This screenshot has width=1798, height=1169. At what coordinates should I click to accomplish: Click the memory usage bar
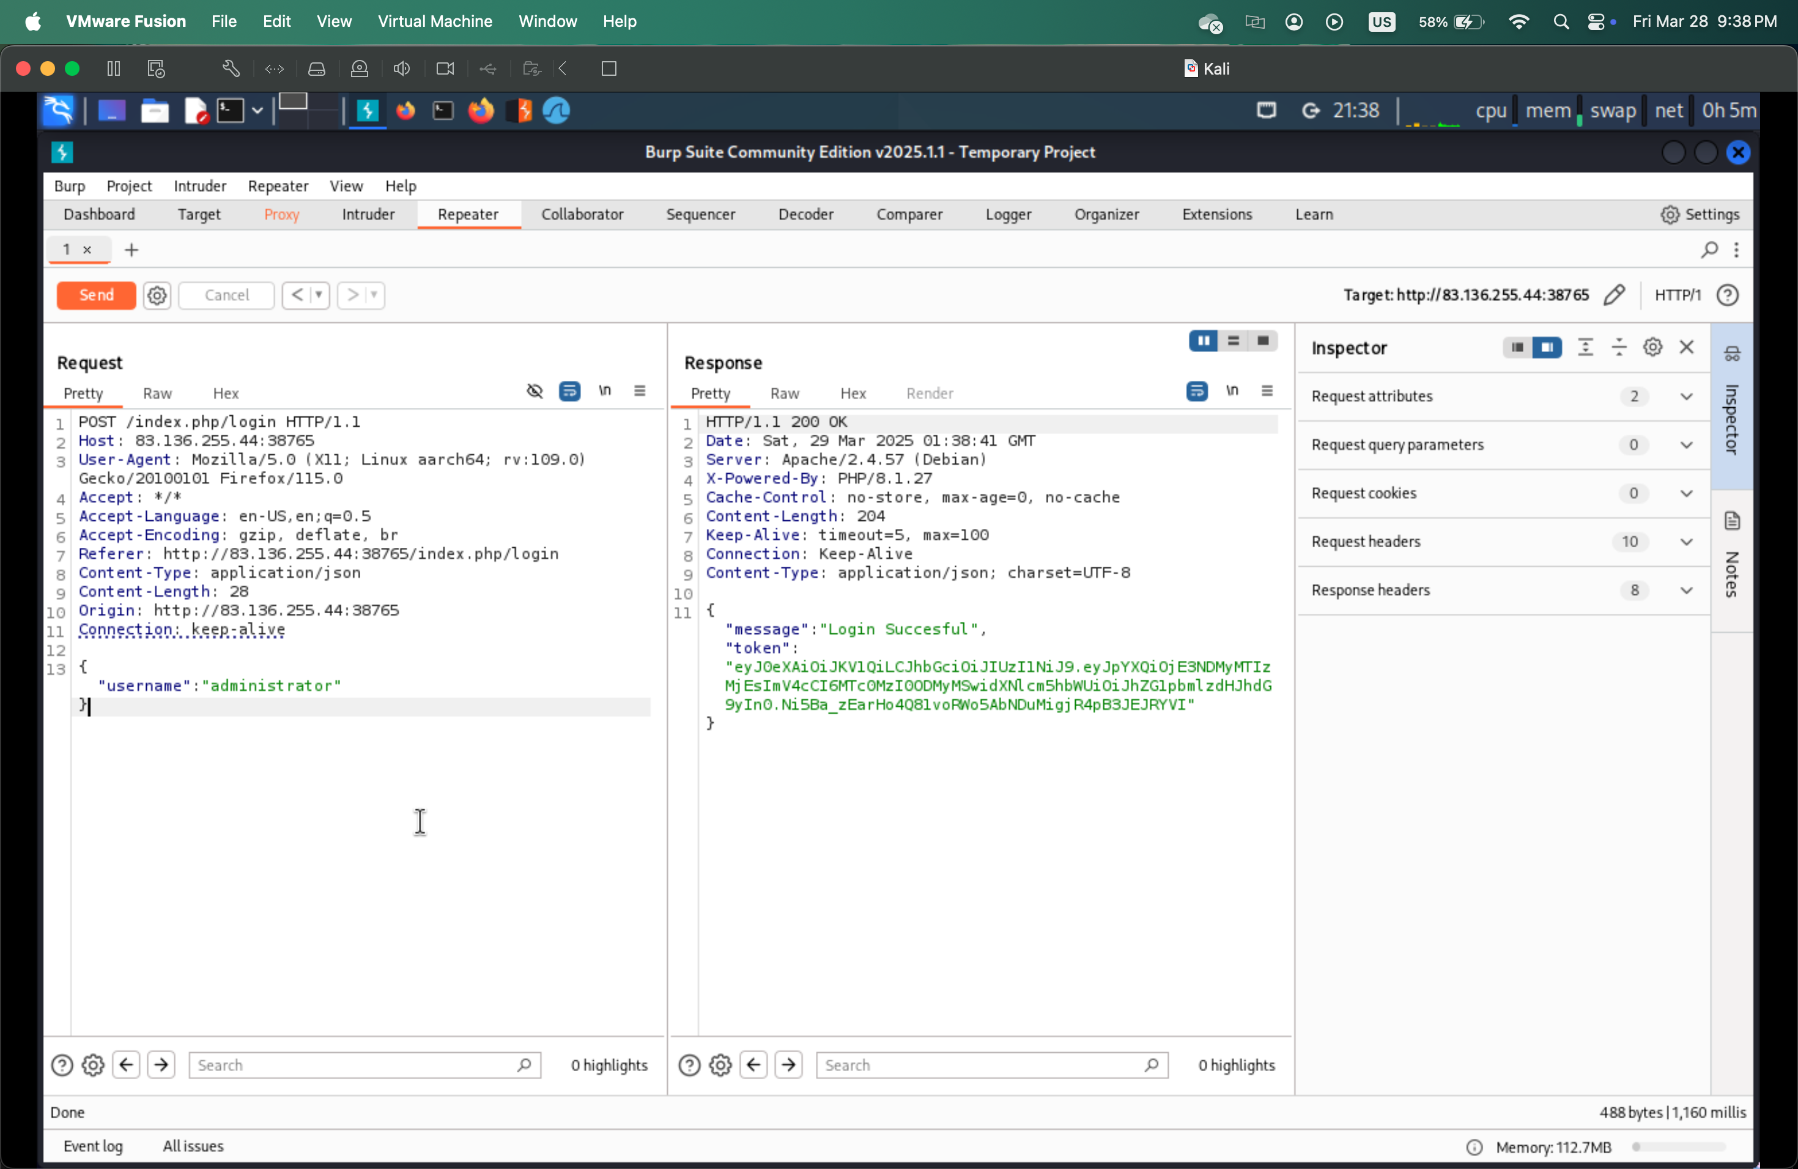pyautogui.click(x=1679, y=1146)
